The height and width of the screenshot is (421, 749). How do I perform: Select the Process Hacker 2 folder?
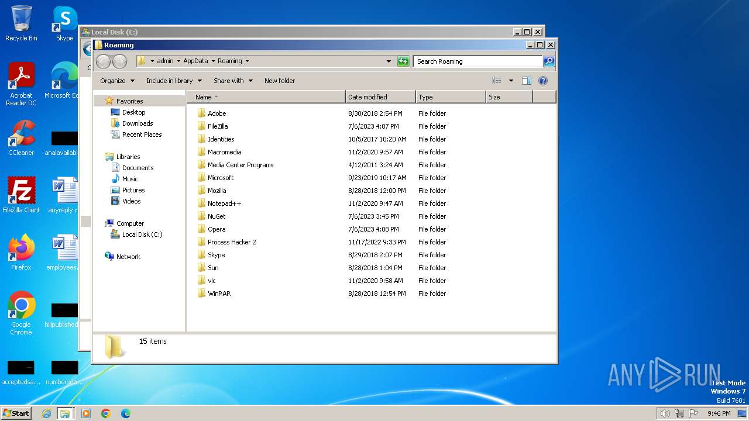(232, 241)
